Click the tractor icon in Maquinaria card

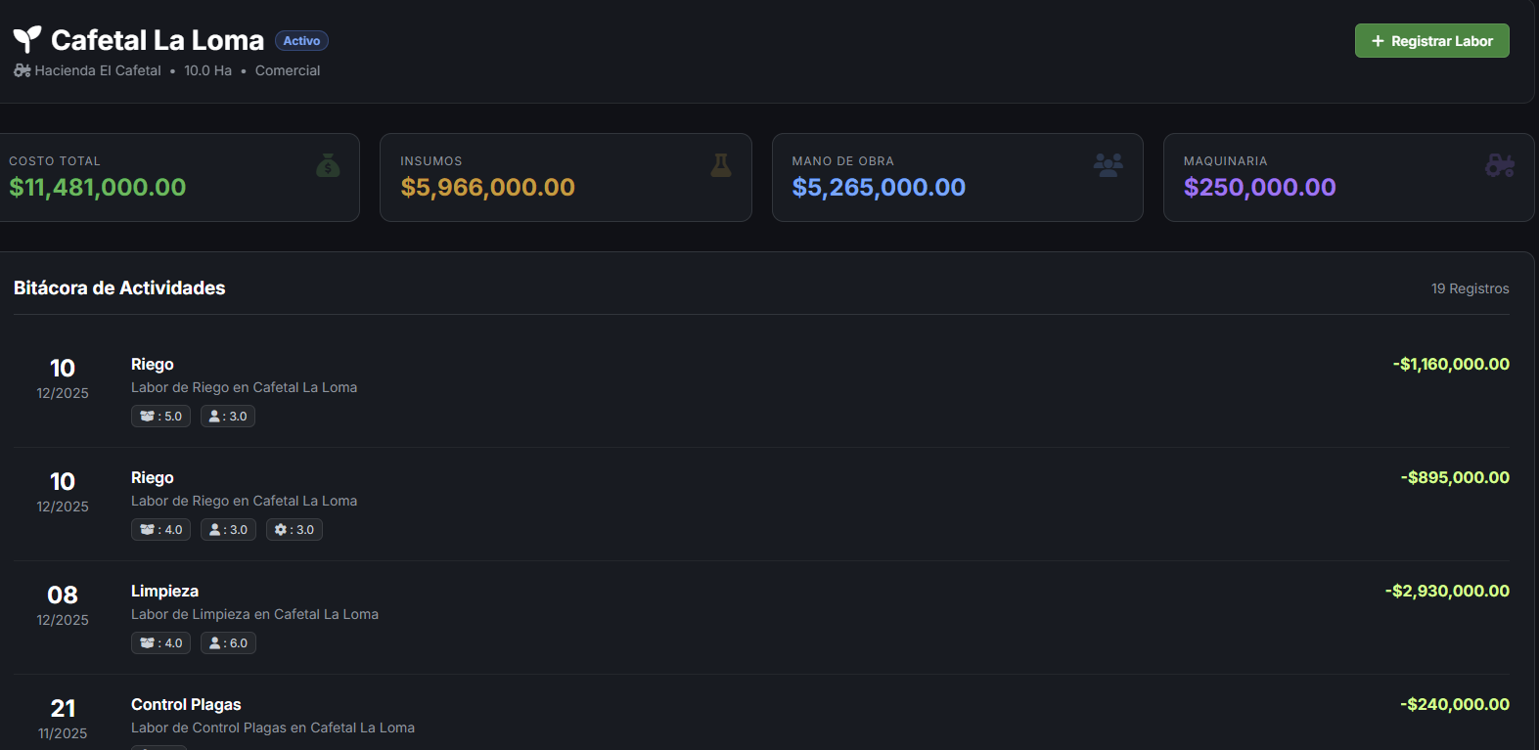1499,164
